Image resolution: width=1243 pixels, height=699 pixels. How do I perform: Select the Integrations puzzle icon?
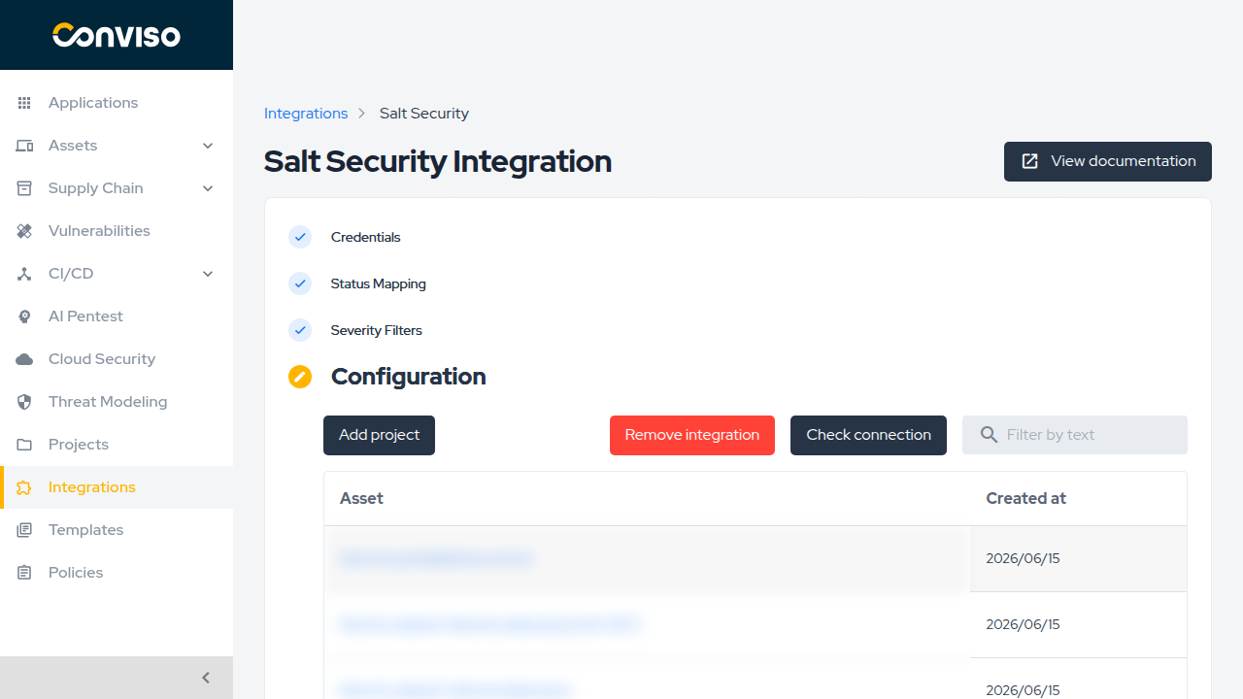coord(25,487)
